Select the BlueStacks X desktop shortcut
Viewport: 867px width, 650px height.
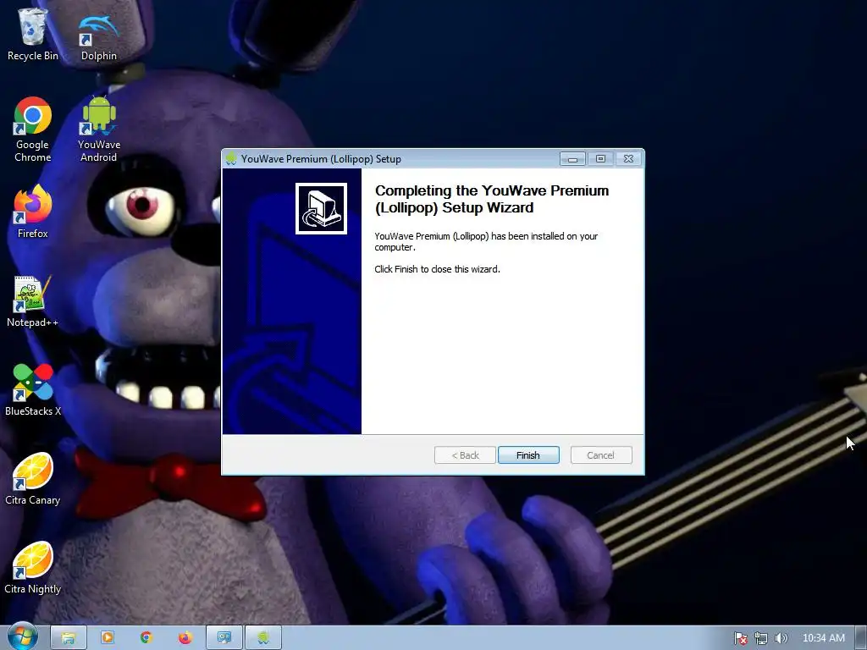[33, 390]
